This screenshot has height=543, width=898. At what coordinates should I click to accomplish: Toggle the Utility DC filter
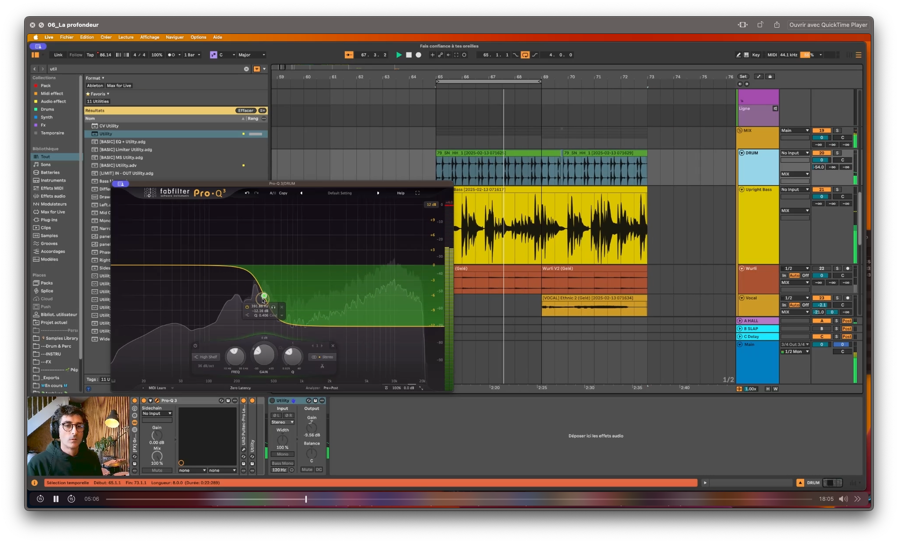319,470
